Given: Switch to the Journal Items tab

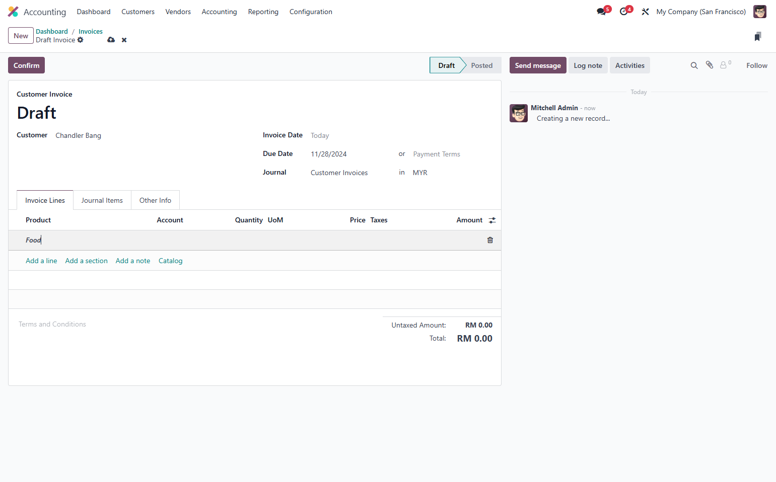Looking at the screenshot, I should (x=102, y=200).
